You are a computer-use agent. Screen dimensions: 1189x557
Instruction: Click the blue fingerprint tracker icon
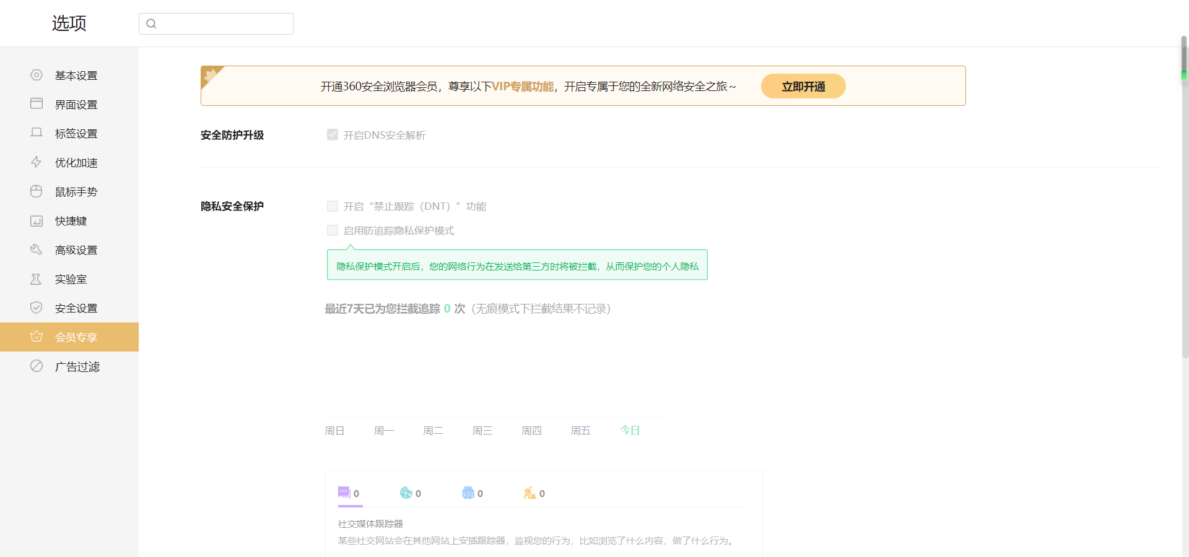[x=468, y=493]
